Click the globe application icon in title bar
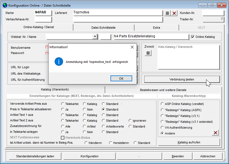The image size is (229, 164). pos(5,5)
